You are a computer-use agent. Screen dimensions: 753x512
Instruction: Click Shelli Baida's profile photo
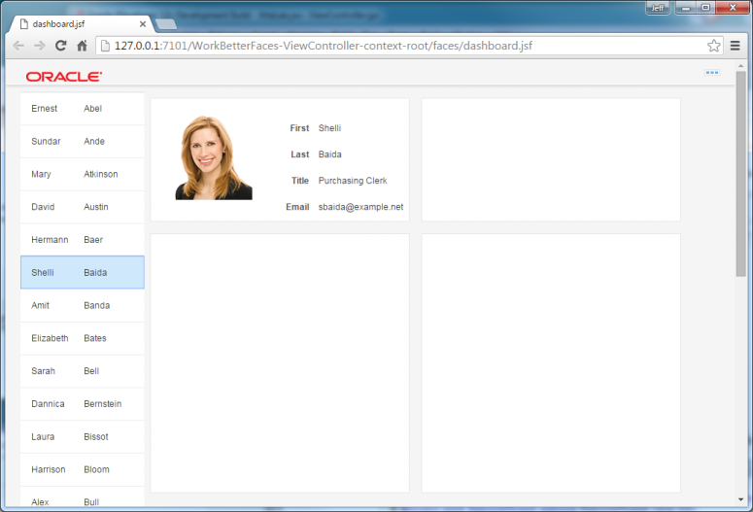214,157
